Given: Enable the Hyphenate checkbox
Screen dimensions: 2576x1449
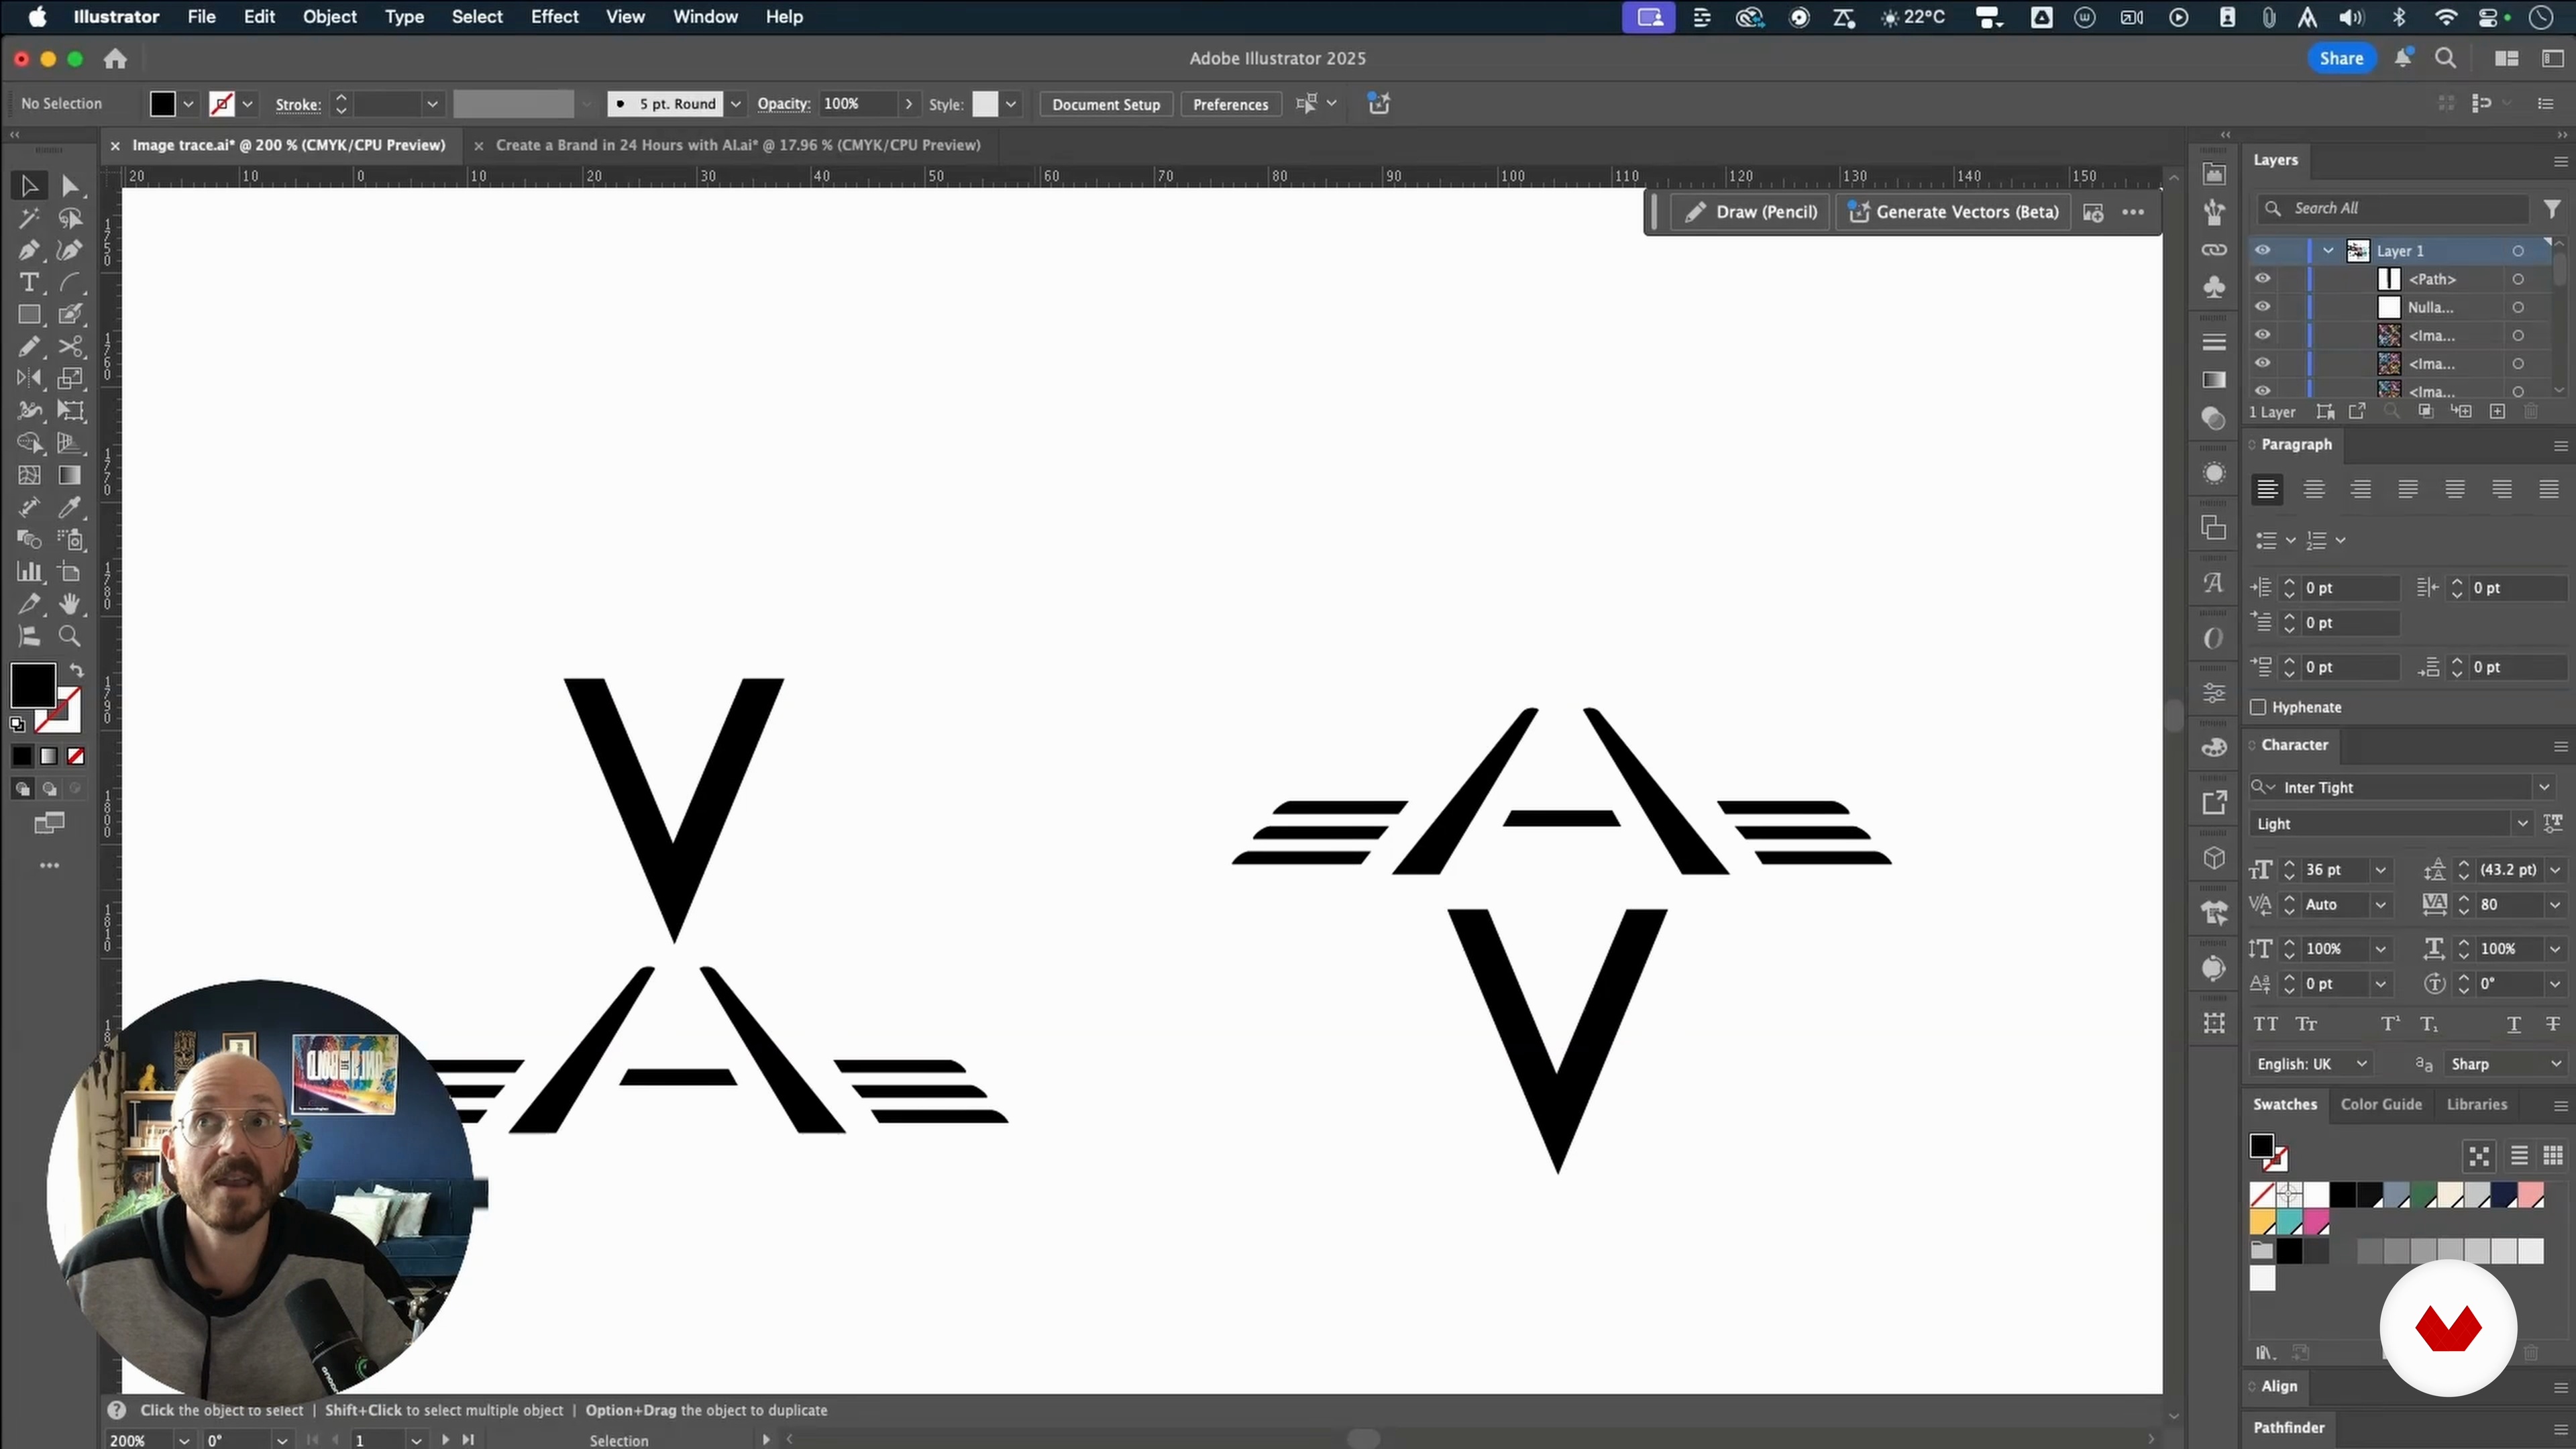Looking at the screenshot, I should [x=2258, y=707].
